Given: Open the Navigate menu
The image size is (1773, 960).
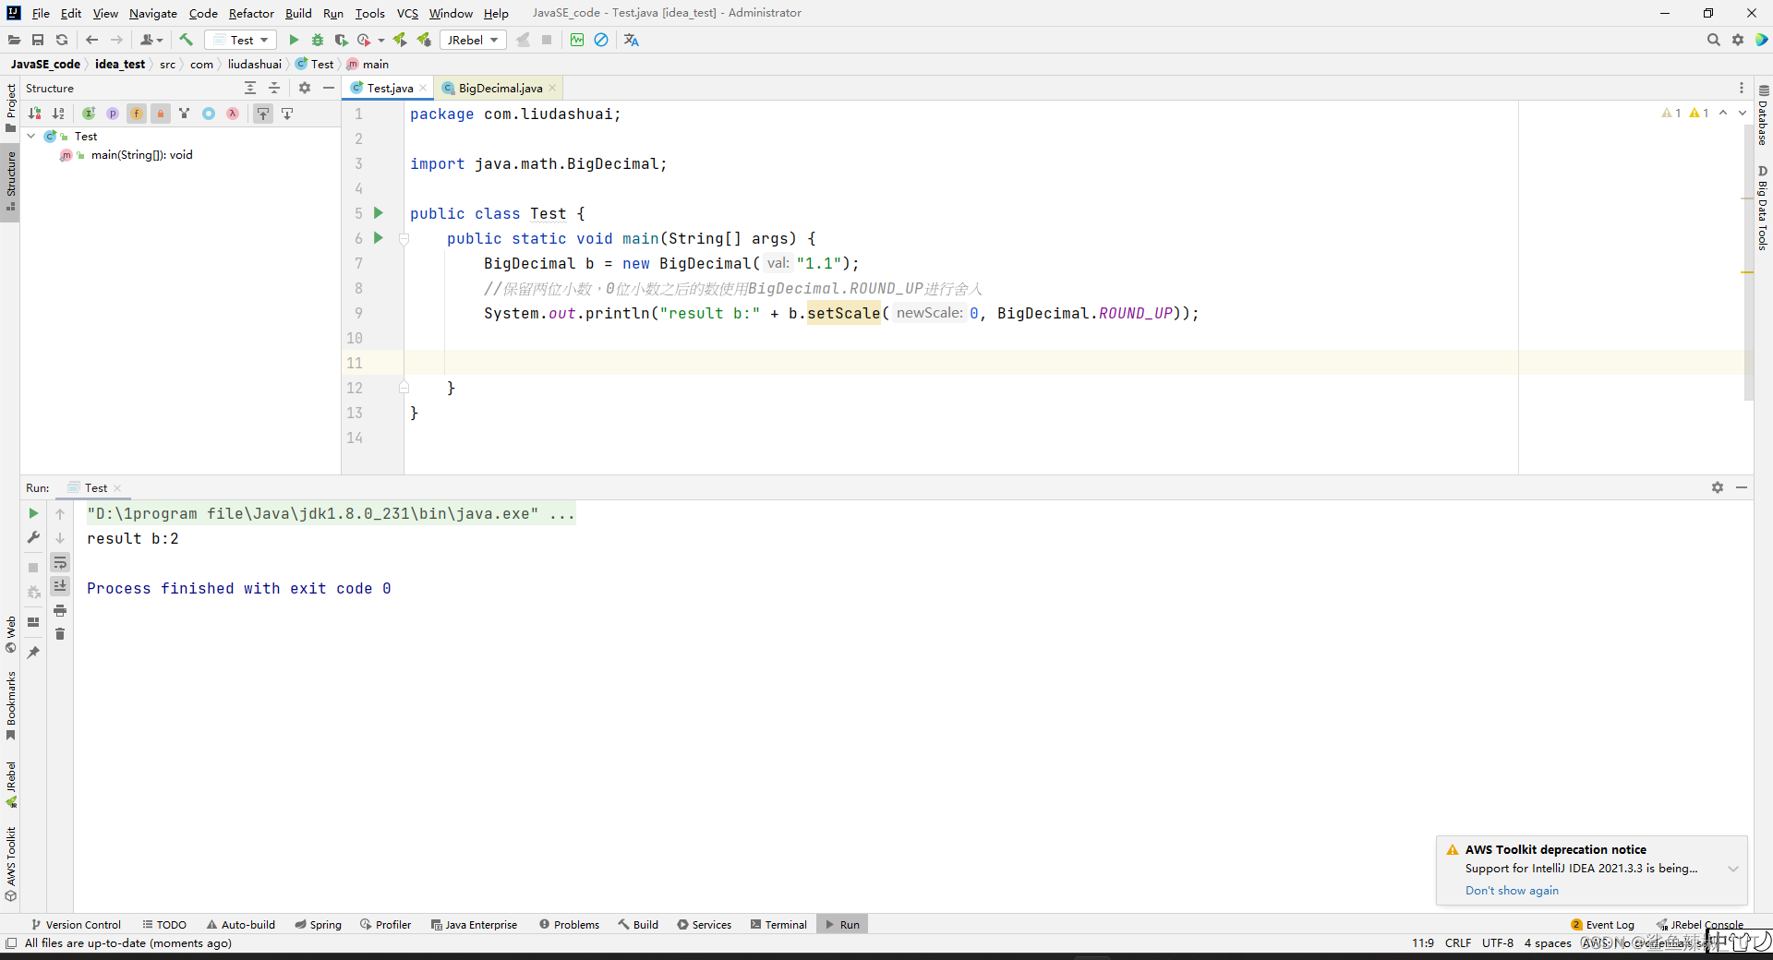Looking at the screenshot, I should [153, 13].
